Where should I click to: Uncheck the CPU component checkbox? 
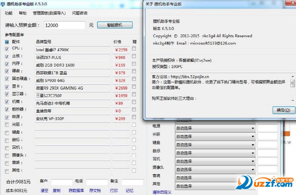tap(7, 49)
